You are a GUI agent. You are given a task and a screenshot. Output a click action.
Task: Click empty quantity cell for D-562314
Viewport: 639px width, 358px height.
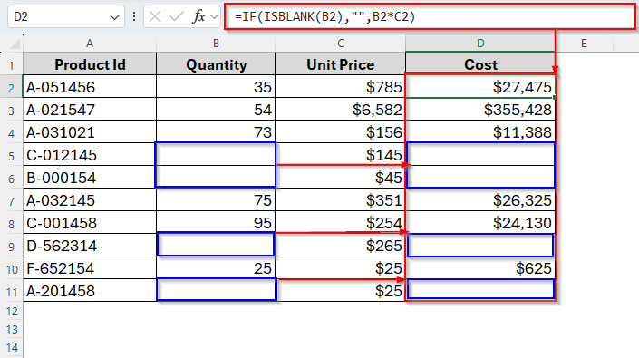click(216, 246)
